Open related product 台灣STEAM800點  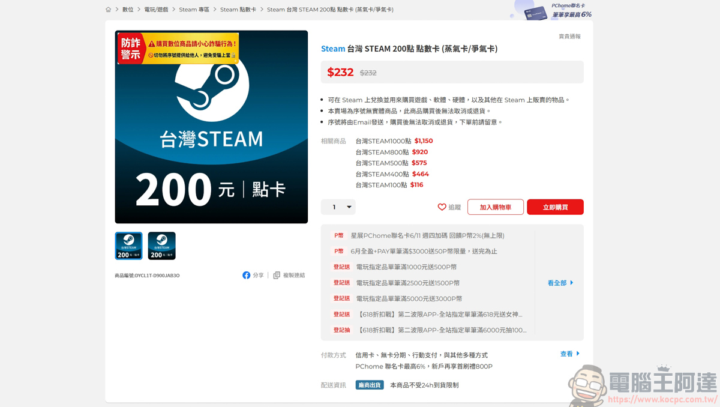point(382,152)
